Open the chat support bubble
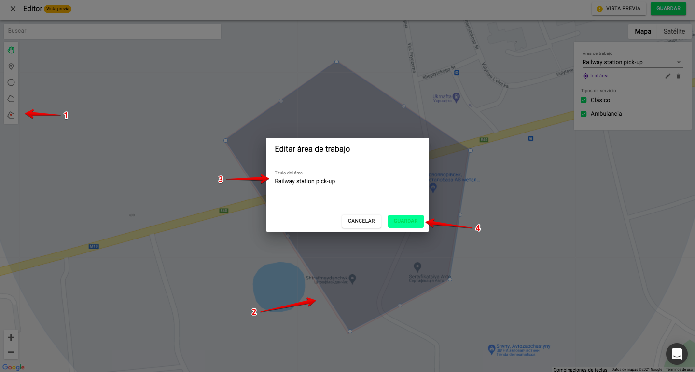 [x=677, y=354]
